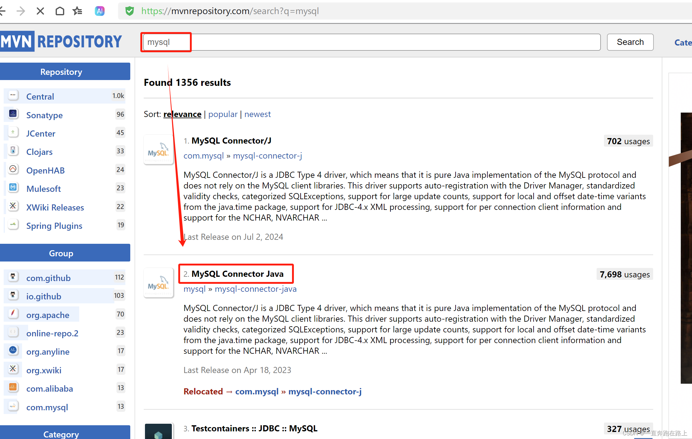Click the 7,698 usages badge
This screenshot has width=692, height=439.
(x=625, y=275)
